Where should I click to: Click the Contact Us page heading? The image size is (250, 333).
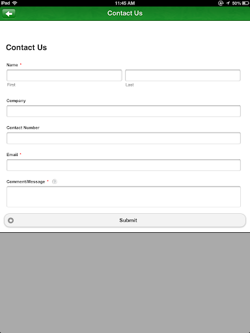(27, 47)
